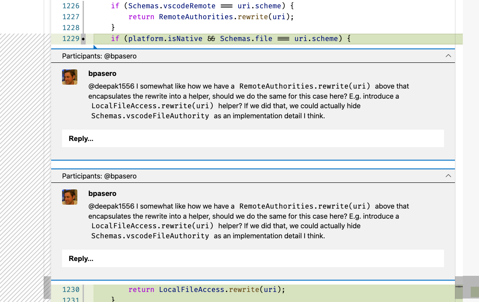479x302 pixels.
Task: Collapse the second comment thread using its chevron
Action: 448,176
